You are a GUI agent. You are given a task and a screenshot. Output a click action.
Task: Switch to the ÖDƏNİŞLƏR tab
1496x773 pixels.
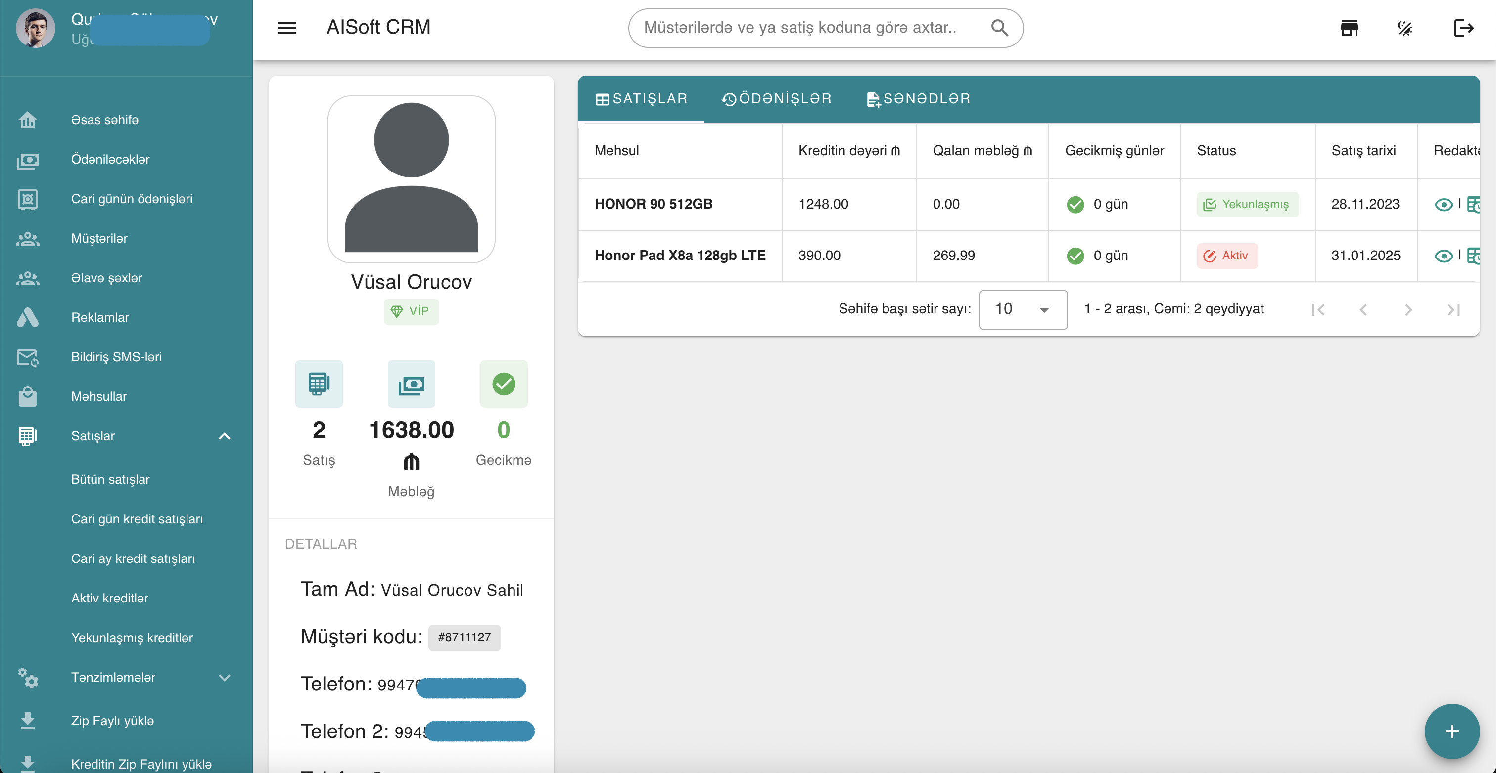777,99
